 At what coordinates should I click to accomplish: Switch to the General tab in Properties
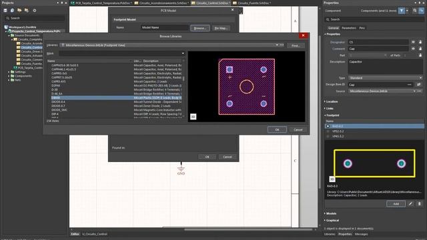click(x=334, y=28)
